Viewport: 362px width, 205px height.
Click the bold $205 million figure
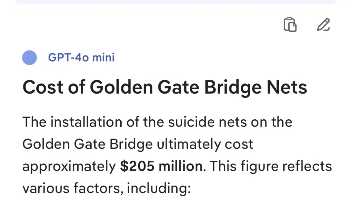tap(161, 166)
